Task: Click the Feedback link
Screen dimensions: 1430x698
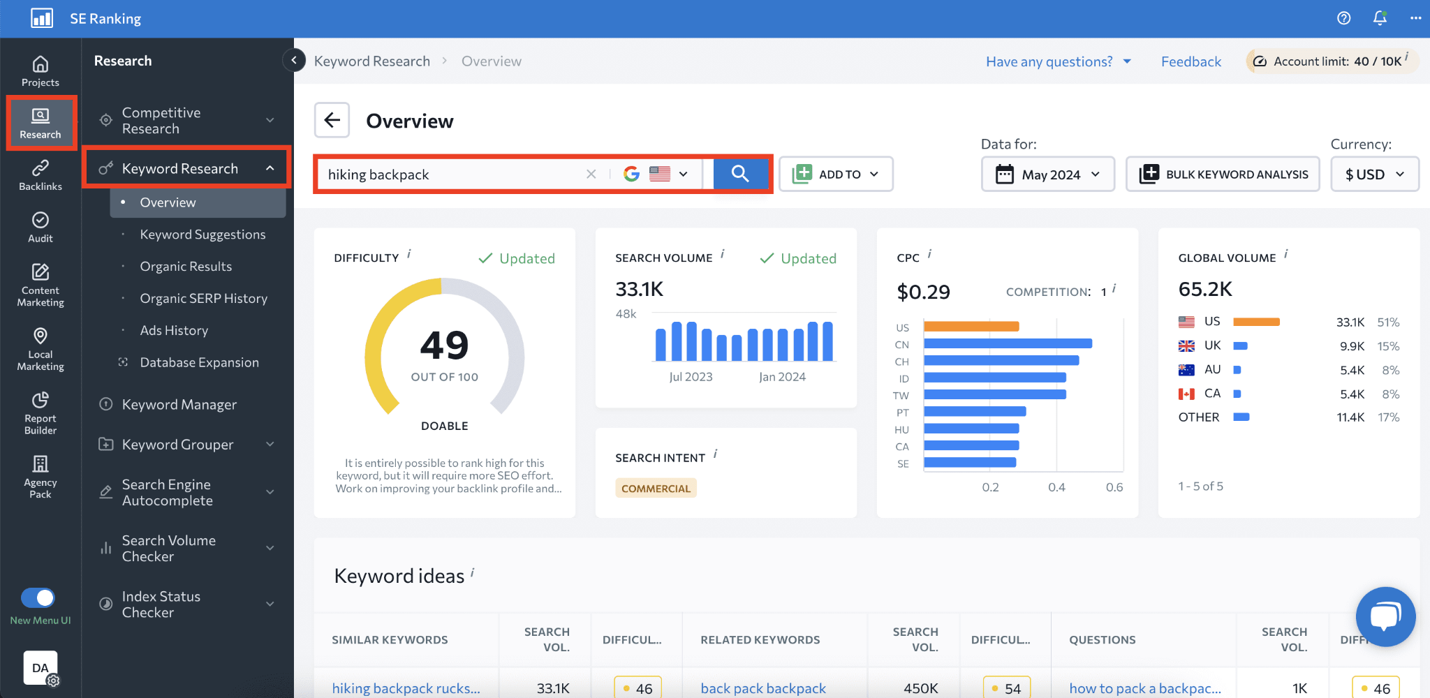Action: 1191,61
